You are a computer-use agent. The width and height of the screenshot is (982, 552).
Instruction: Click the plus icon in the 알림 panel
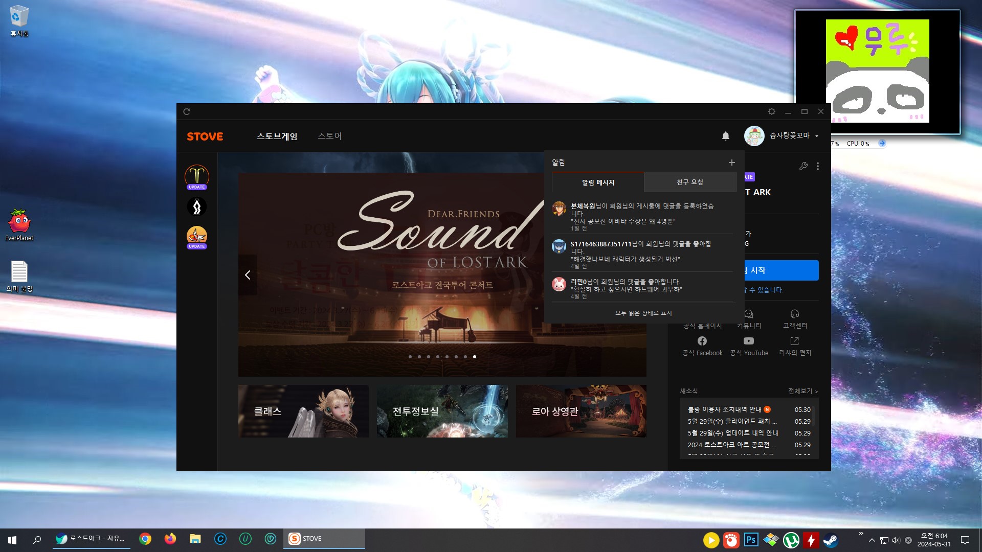(x=732, y=163)
